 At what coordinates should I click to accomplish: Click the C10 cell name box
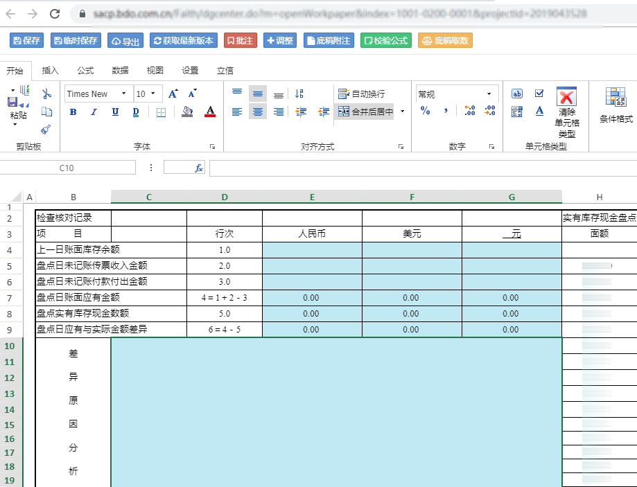[67, 168]
